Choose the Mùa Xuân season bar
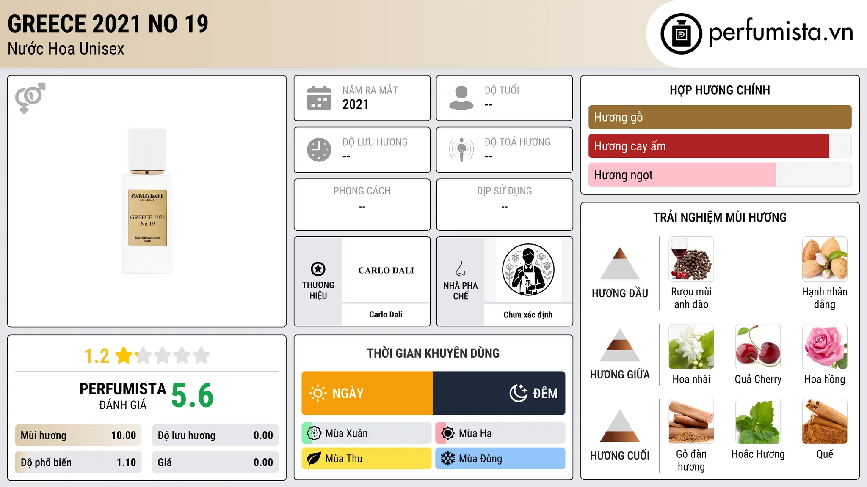This screenshot has height=487, width=867. tap(367, 433)
